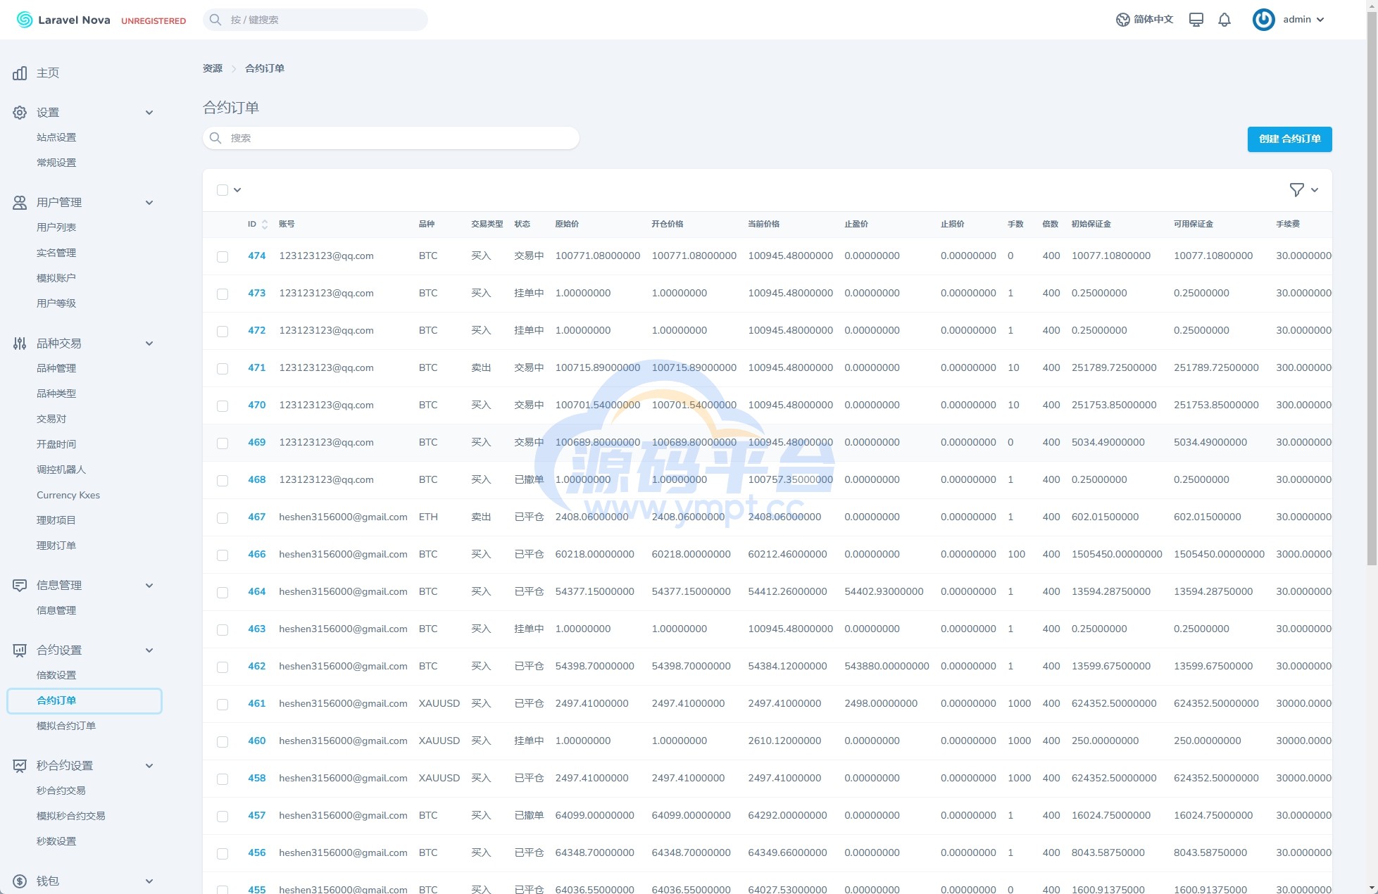Select the checkbox for order 458

pos(223,779)
